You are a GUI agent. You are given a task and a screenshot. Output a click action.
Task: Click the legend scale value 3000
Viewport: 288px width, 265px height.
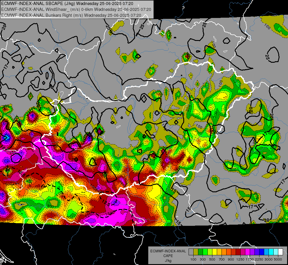[269, 259]
